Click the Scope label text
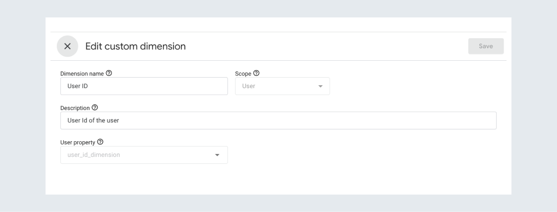This screenshot has height=212, width=557. tap(243, 74)
